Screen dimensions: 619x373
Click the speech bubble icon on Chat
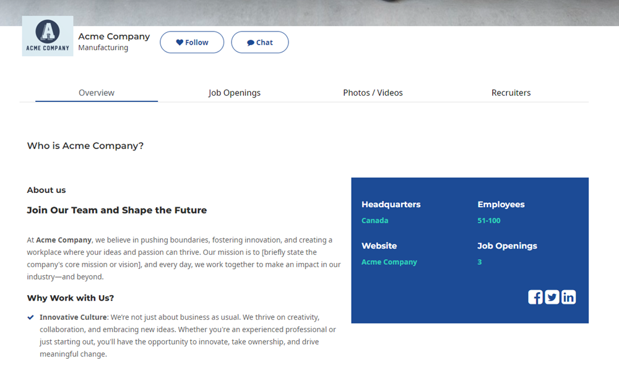click(x=251, y=43)
